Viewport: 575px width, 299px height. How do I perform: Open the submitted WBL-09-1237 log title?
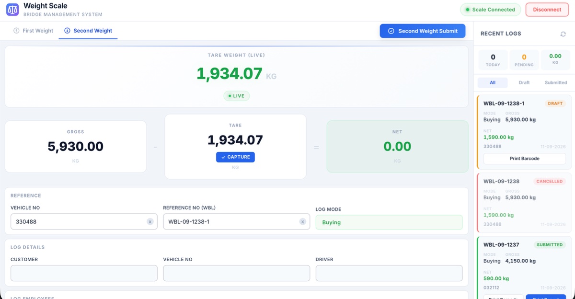click(x=501, y=245)
